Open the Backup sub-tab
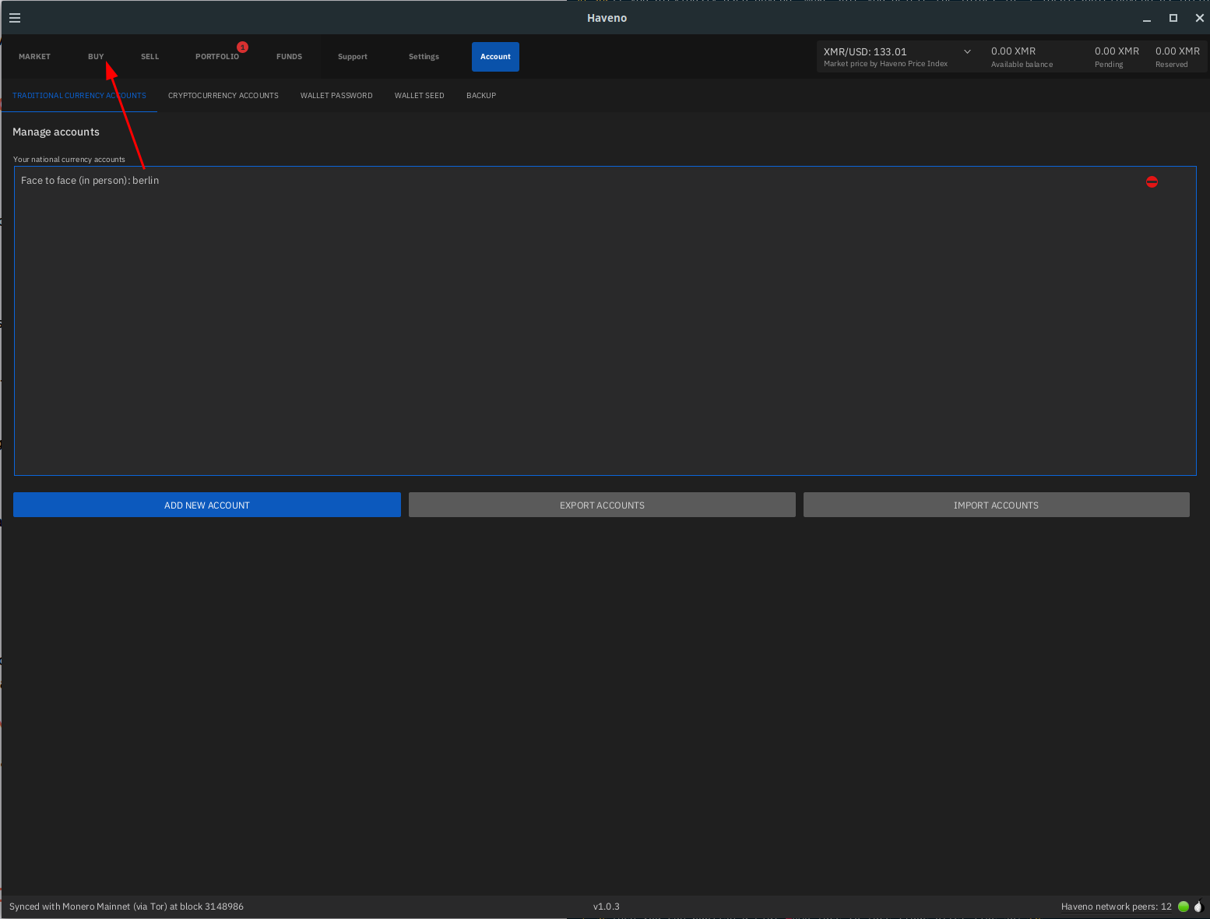This screenshot has height=919, width=1210. click(x=480, y=96)
